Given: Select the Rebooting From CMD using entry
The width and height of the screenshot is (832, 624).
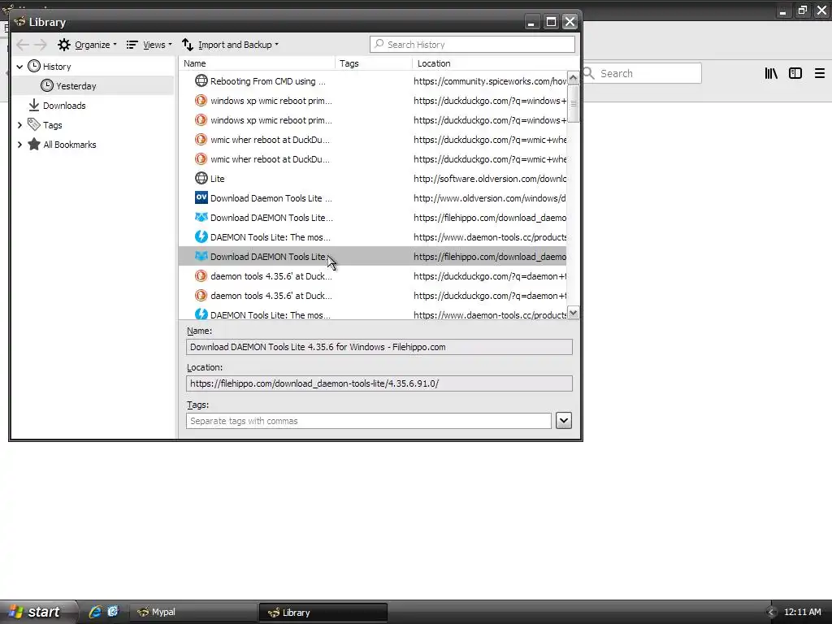Looking at the screenshot, I should [372, 81].
